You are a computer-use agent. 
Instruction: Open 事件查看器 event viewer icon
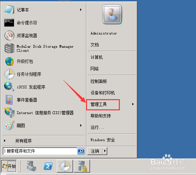point(9,100)
